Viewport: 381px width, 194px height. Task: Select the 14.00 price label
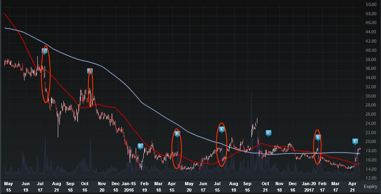click(x=371, y=169)
